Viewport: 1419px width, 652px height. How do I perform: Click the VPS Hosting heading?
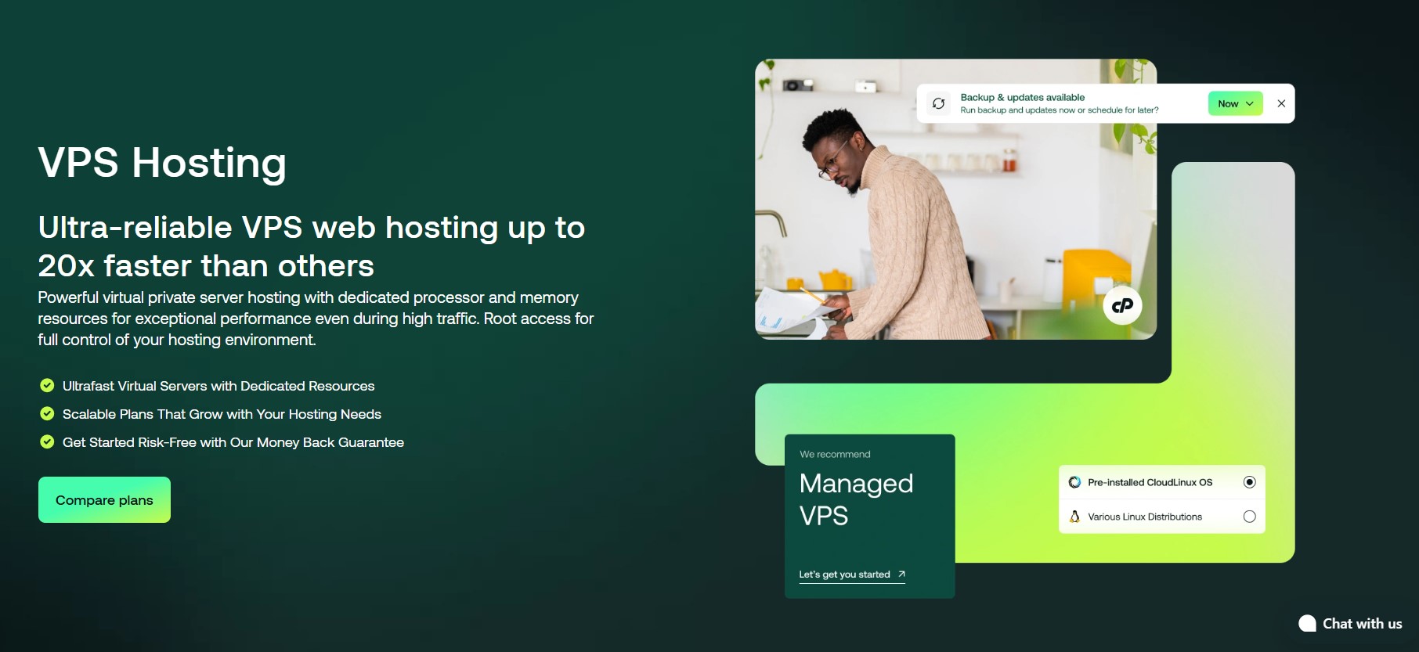point(162,163)
